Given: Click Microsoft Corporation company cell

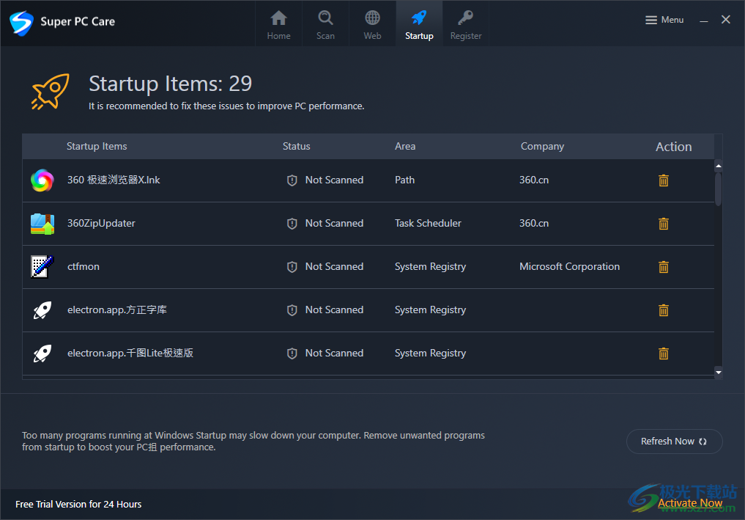Looking at the screenshot, I should [569, 266].
